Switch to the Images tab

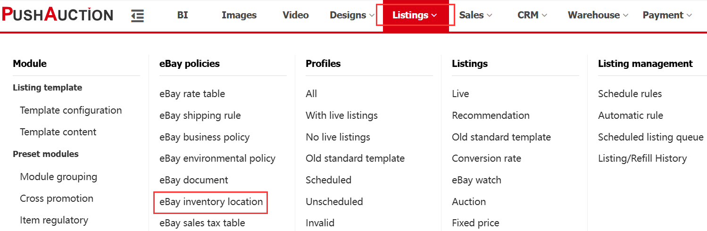pos(239,15)
